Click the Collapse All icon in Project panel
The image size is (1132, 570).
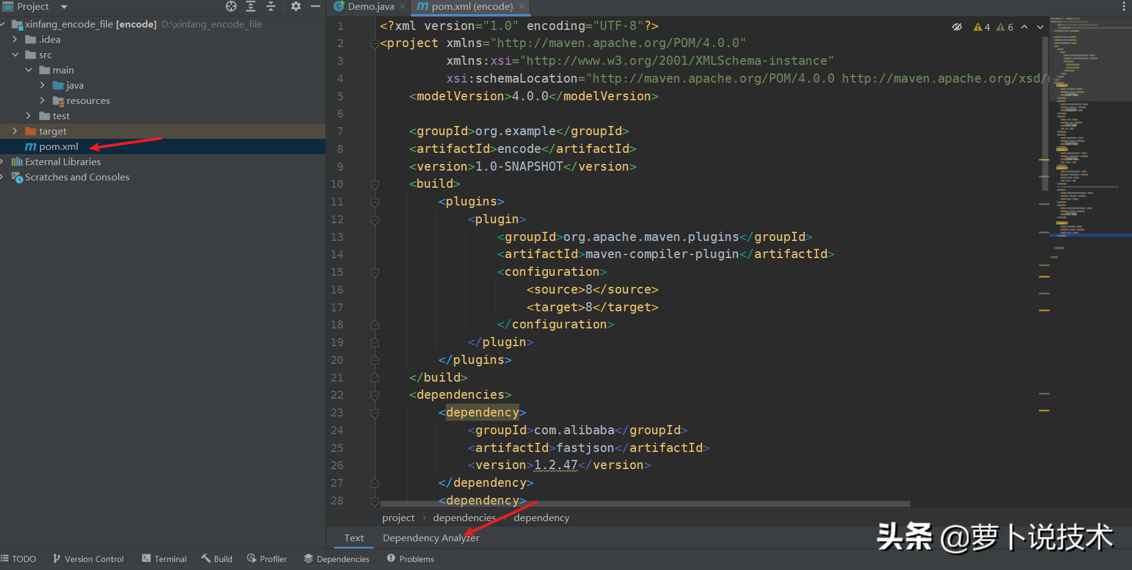271,6
